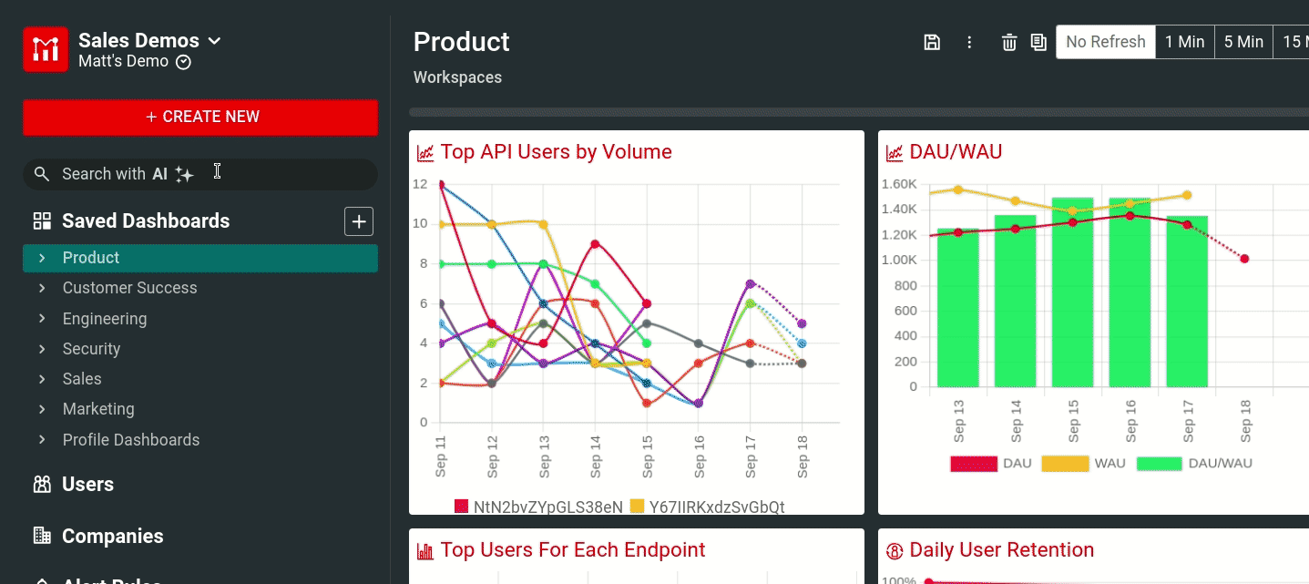This screenshot has width=1309, height=584.
Task: Toggle the DAU/WAU green legend swatch
Action: pyautogui.click(x=1159, y=464)
